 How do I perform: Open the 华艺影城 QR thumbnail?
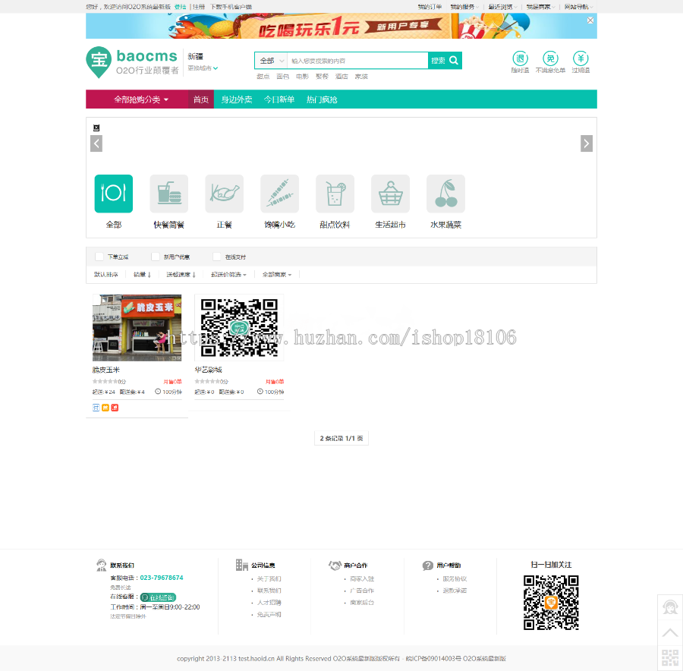coord(239,328)
